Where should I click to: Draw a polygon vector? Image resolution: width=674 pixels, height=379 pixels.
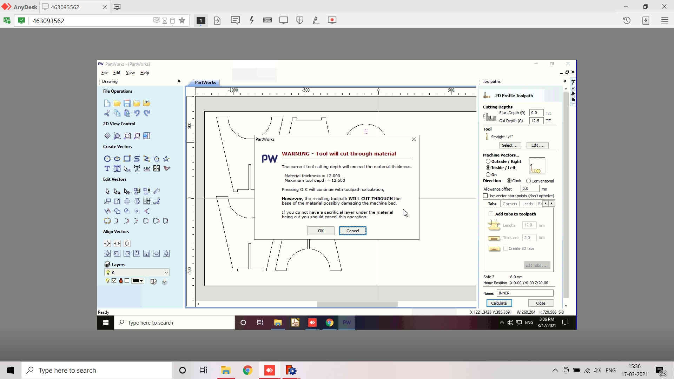[157, 159]
